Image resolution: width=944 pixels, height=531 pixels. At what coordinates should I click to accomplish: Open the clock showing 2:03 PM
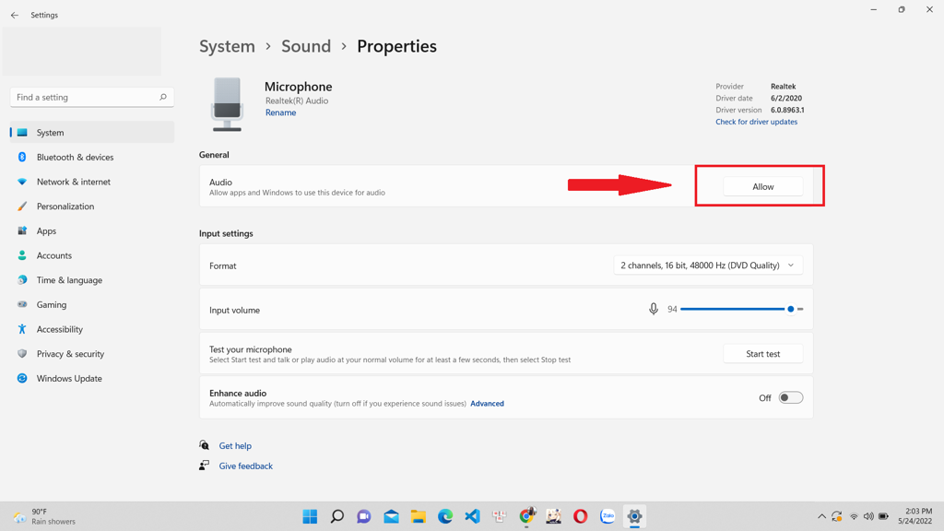click(x=915, y=516)
